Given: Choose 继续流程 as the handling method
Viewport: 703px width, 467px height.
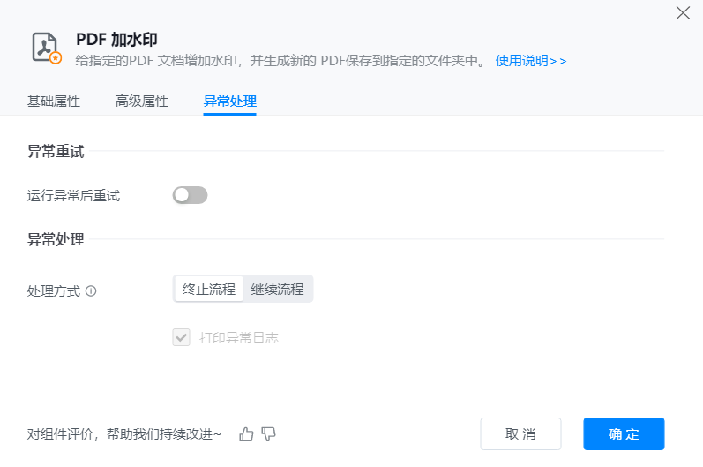Looking at the screenshot, I should 277,289.
